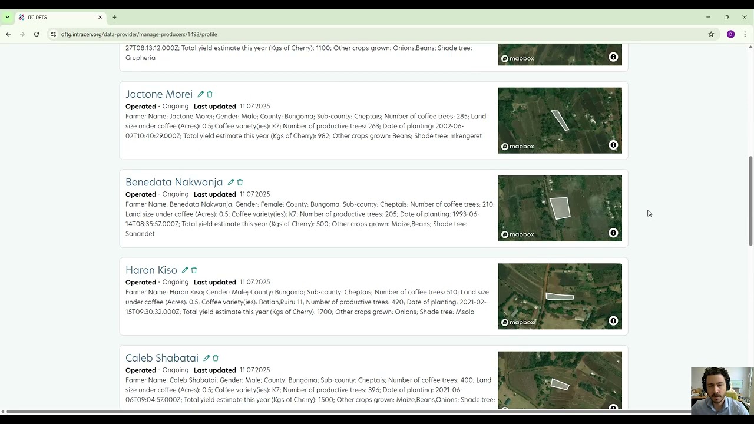Edit the Jactone Morei plot entry
This screenshot has width=754, height=424.
coord(200,94)
